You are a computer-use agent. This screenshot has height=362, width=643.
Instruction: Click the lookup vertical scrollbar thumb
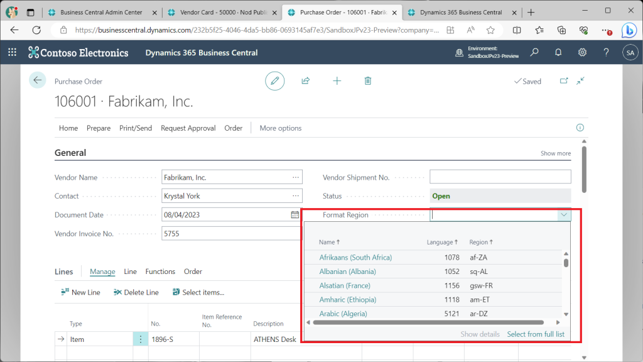pyautogui.click(x=566, y=262)
